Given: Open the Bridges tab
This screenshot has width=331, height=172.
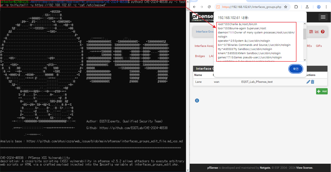Looking at the screenshot, I should coord(200,56).
